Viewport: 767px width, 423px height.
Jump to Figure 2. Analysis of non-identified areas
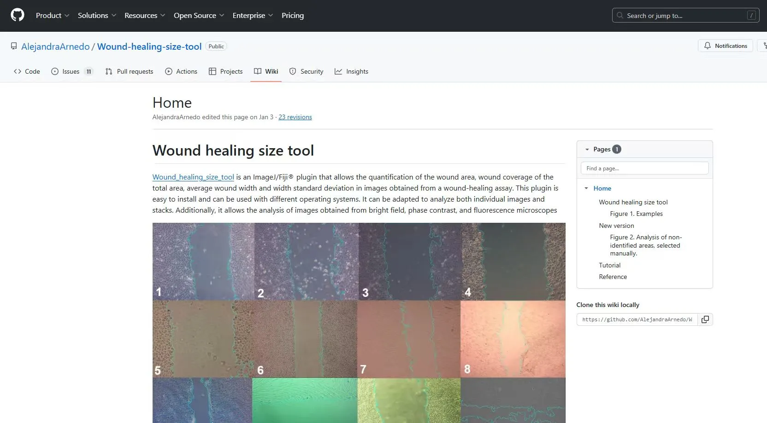coord(646,245)
